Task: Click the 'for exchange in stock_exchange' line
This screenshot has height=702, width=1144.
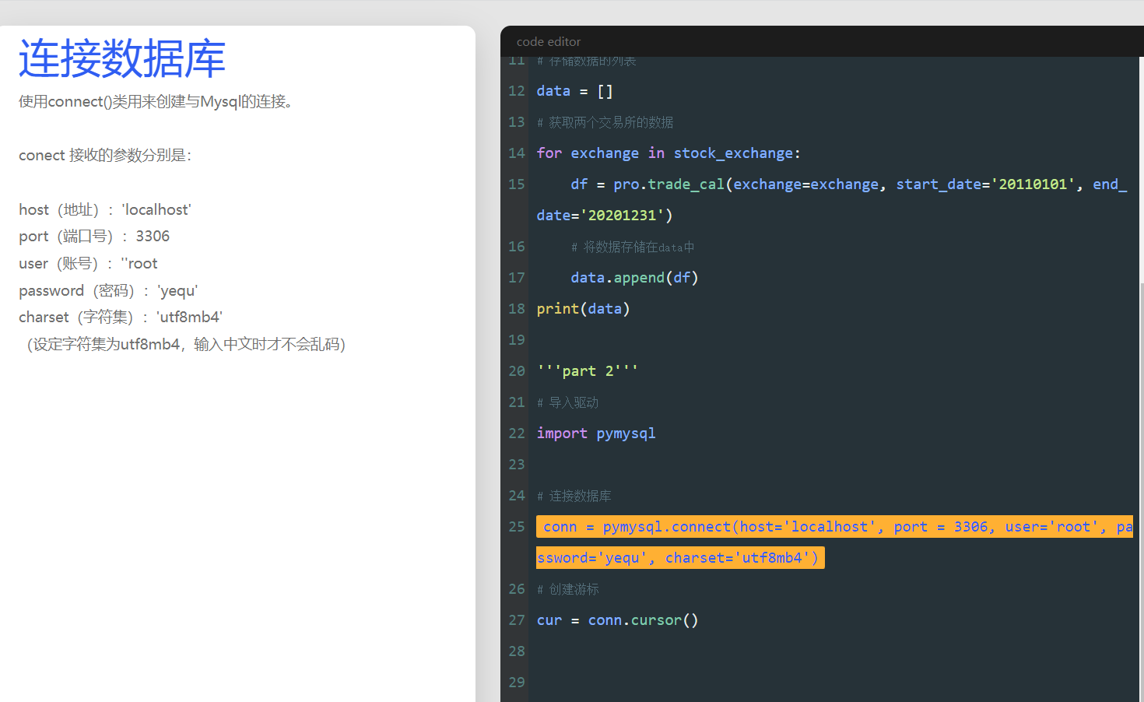Action: click(669, 153)
